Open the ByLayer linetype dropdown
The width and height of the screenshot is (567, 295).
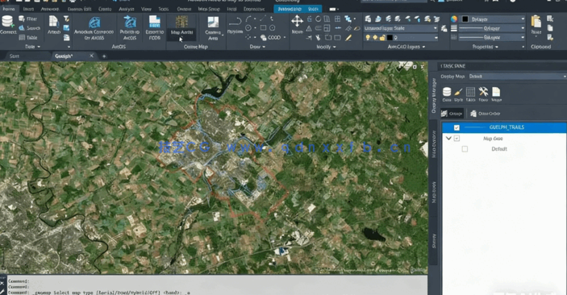tap(492, 37)
